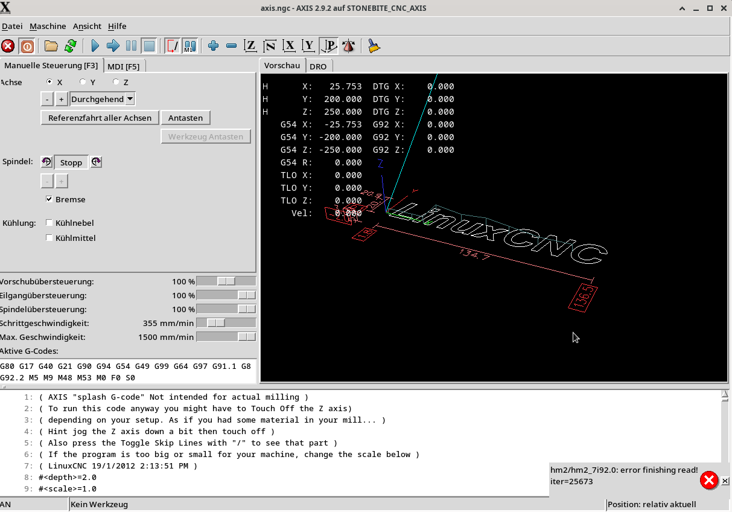The width and height of the screenshot is (732, 512).
Task: Execute next line with step arrow icon
Action: [113, 46]
